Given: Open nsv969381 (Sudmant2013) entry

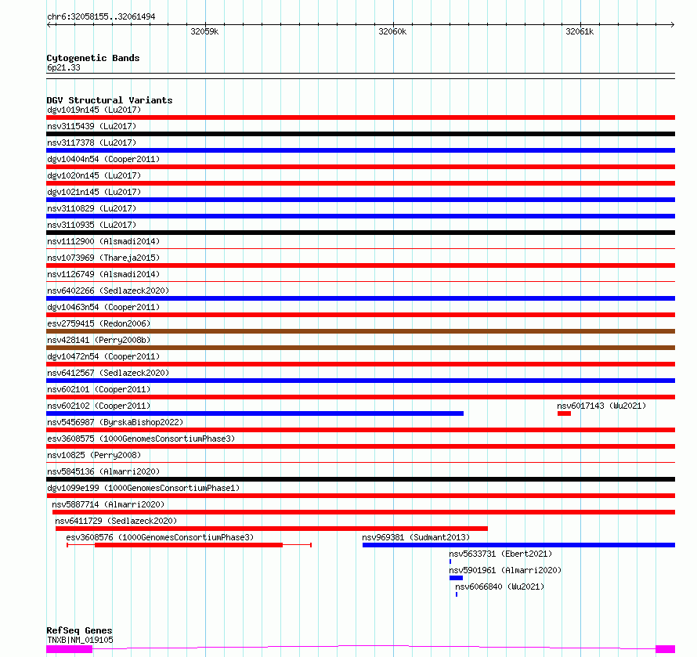Looking at the screenshot, I should pyautogui.click(x=416, y=537).
